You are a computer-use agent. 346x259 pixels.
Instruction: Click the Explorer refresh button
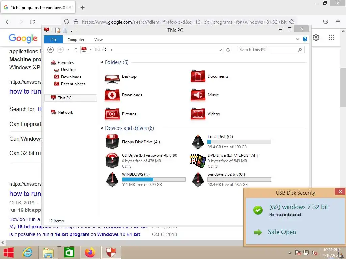coord(228,50)
